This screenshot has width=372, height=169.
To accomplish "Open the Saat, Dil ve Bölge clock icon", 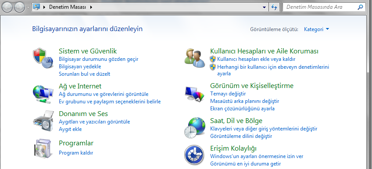I will coord(195,128).
